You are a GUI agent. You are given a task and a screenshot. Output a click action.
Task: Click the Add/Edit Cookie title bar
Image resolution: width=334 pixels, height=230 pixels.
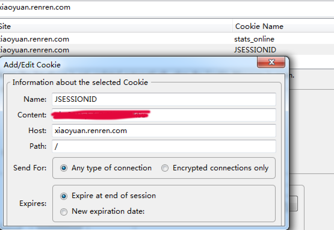(128, 65)
